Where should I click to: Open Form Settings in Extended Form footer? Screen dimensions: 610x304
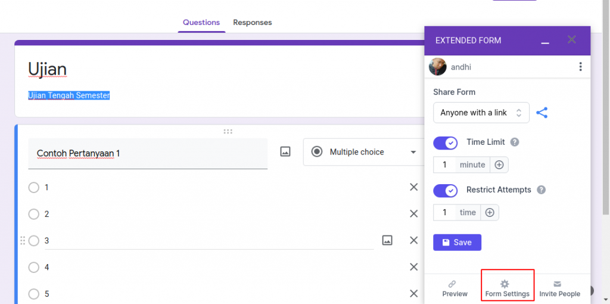[x=508, y=289]
